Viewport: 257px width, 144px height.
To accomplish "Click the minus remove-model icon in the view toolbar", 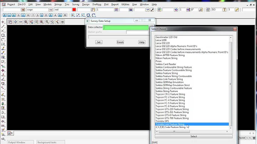I will pos(21,22).
